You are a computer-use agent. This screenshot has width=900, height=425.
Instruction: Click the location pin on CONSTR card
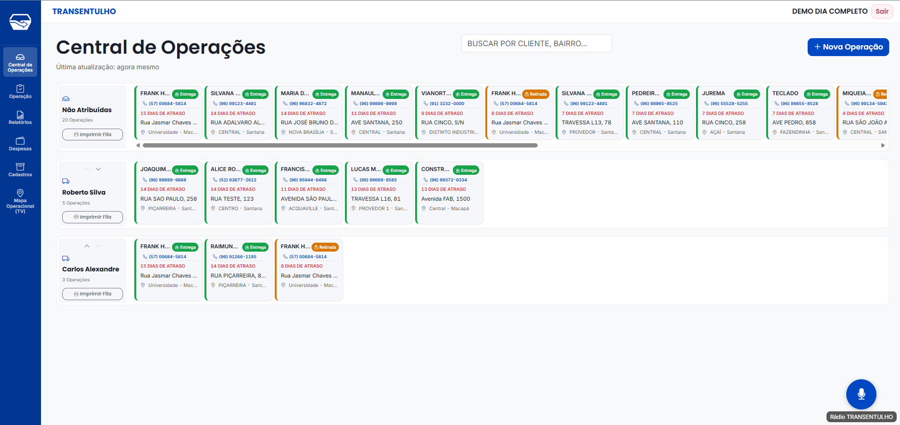pyautogui.click(x=424, y=208)
